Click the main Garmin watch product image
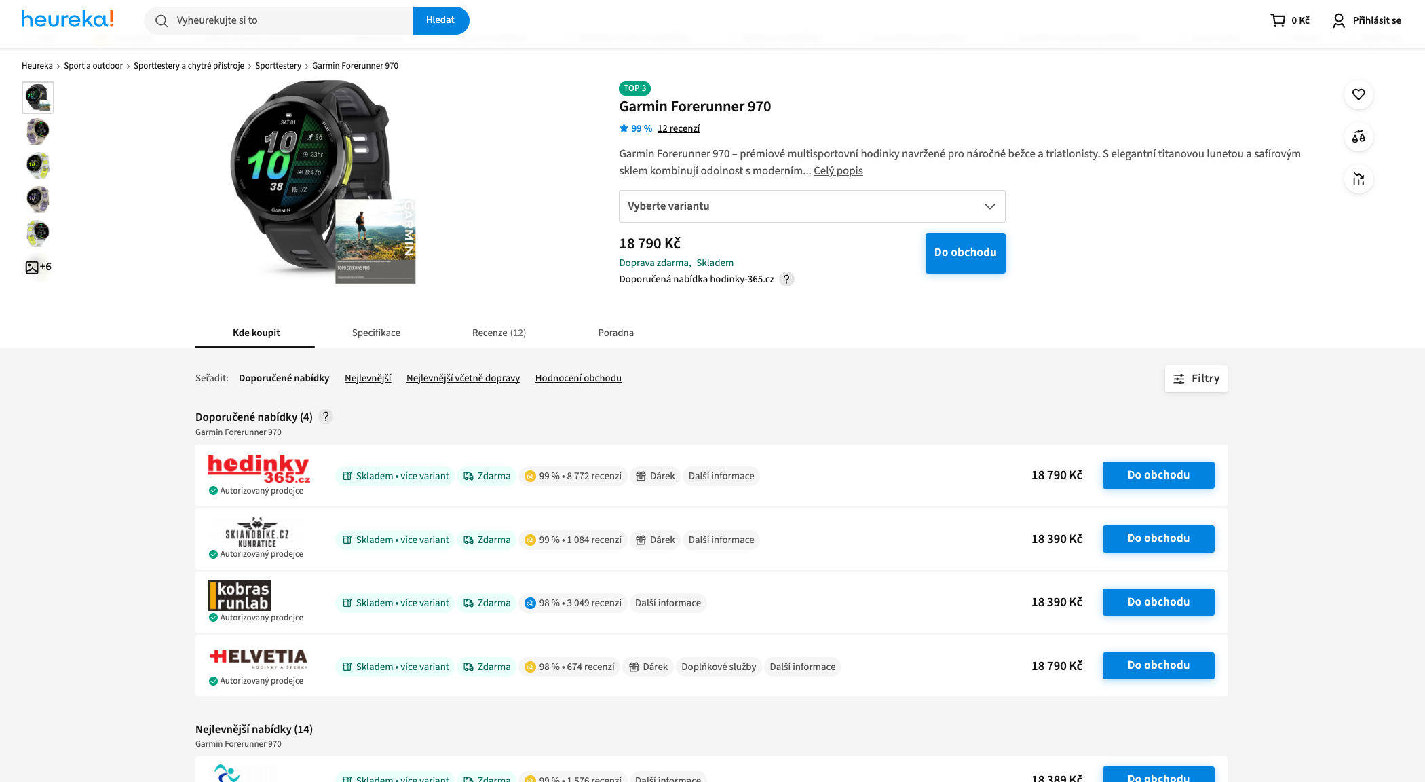 coord(322,182)
